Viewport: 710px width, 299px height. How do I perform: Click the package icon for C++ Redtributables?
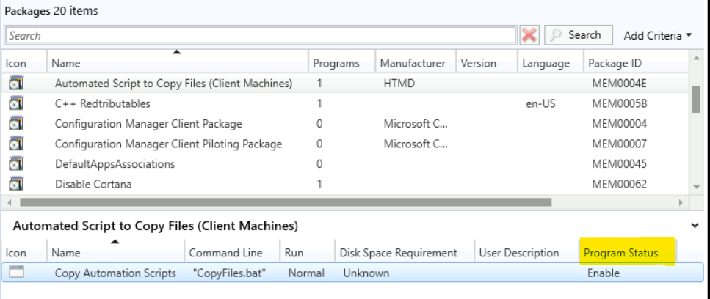[x=15, y=104]
